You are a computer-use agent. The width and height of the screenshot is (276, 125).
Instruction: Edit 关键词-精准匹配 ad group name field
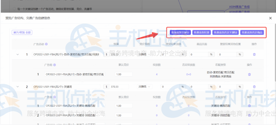pos(75,106)
